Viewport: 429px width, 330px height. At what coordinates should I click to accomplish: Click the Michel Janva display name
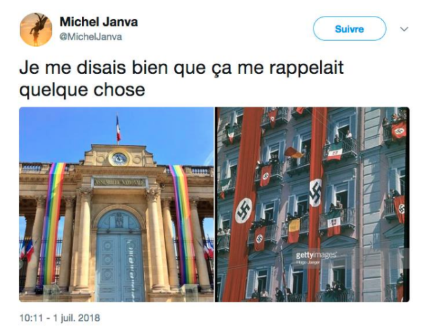(x=98, y=22)
